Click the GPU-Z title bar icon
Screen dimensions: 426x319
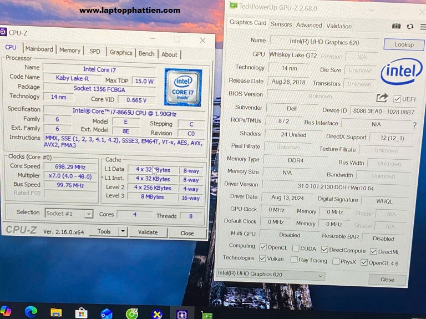(234, 6)
